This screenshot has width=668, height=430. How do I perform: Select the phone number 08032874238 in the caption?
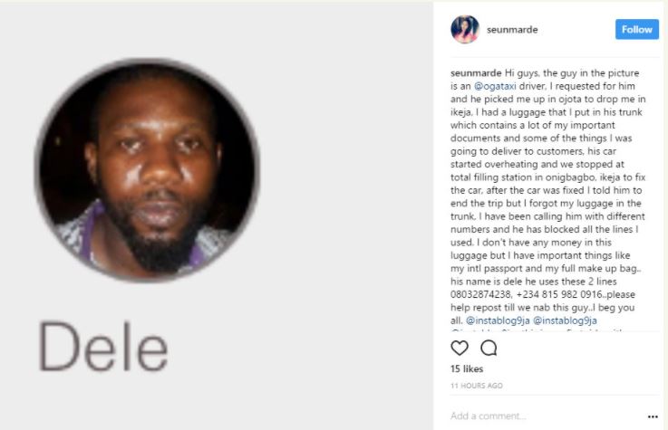tap(481, 294)
